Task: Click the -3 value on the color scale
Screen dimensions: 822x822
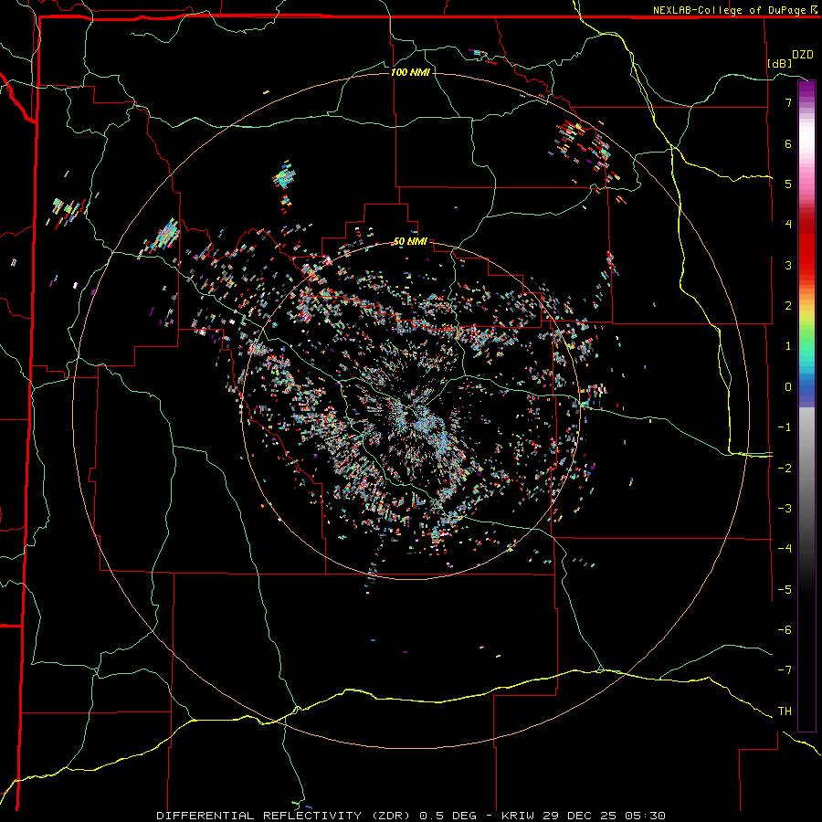Action: (x=785, y=509)
